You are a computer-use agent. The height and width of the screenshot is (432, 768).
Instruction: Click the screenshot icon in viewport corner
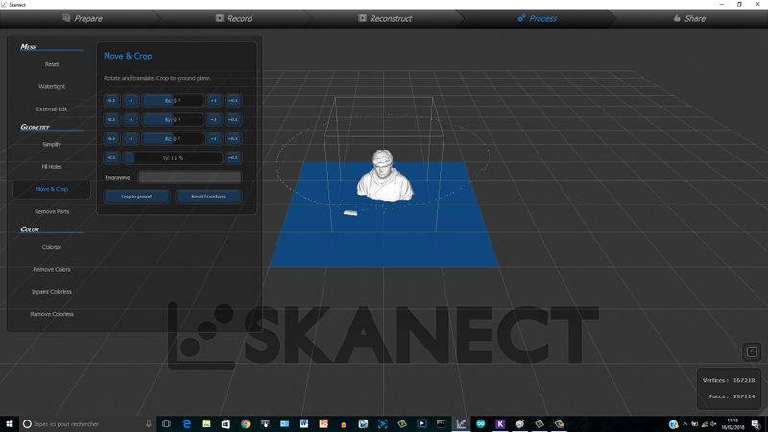pyautogui.click(x=752, y=352)
